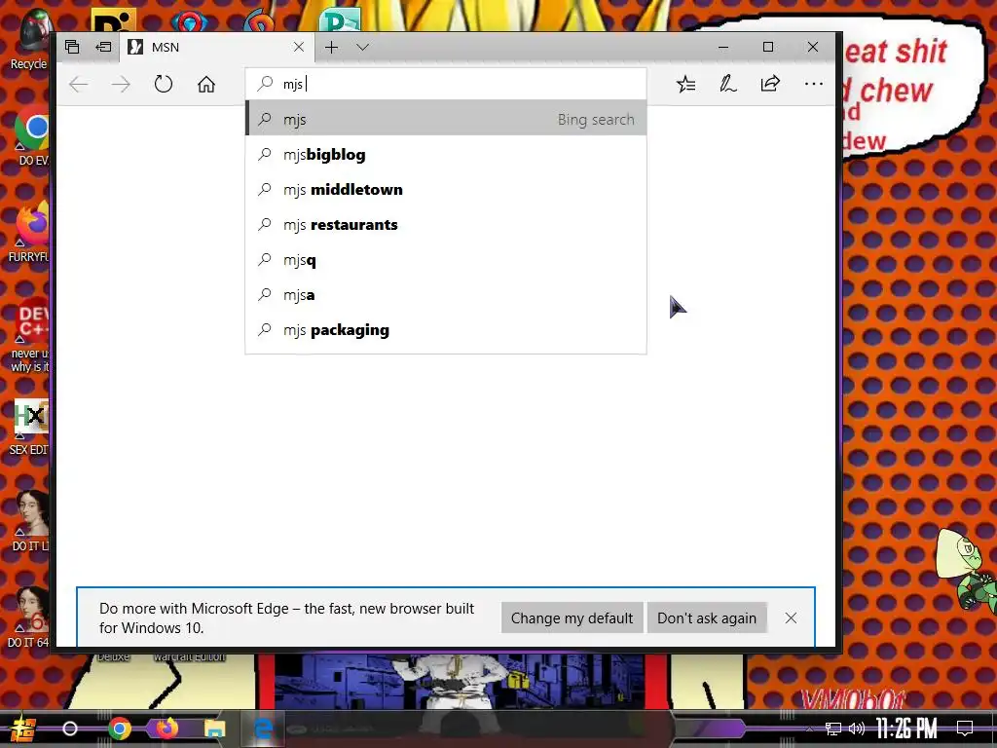
Task: Open Settings and more ellipsis menu
Action: 813,84
